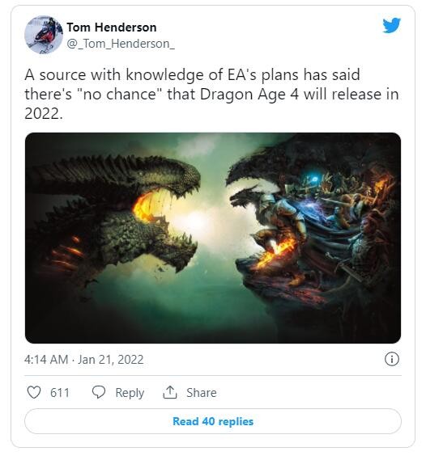The width and height of the screenshot is (426, 460).
Task: Click the reply speech bubble icon
Action: tap(99, 392)
